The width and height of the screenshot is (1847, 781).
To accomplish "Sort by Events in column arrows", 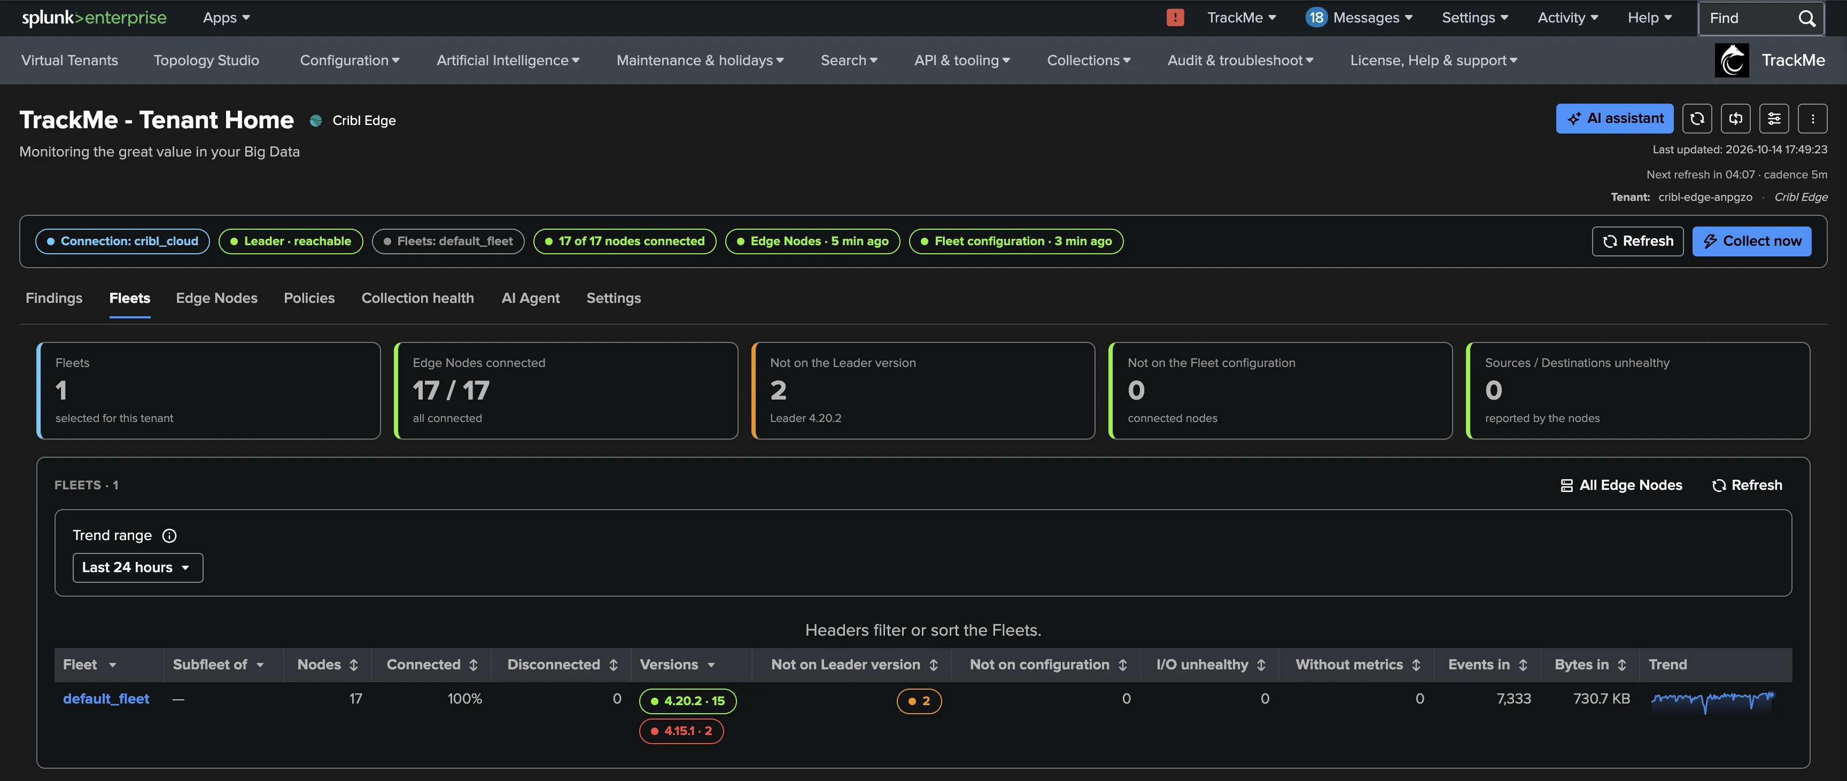I will click(x=1523, y=665).
